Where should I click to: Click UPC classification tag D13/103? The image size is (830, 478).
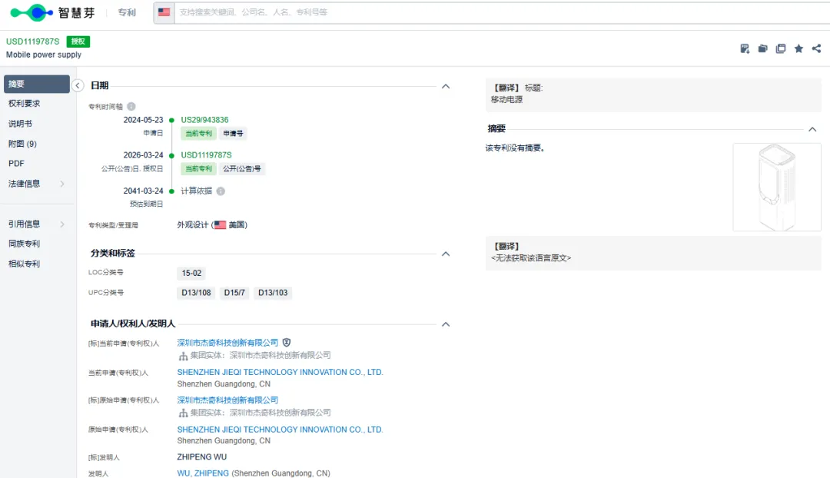[273, 293]
